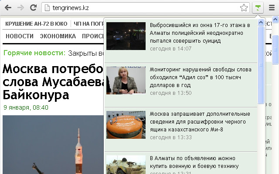Click the popup scrollbar up arrow
This screenshot has width=279, height=174.
click(261, 22)
